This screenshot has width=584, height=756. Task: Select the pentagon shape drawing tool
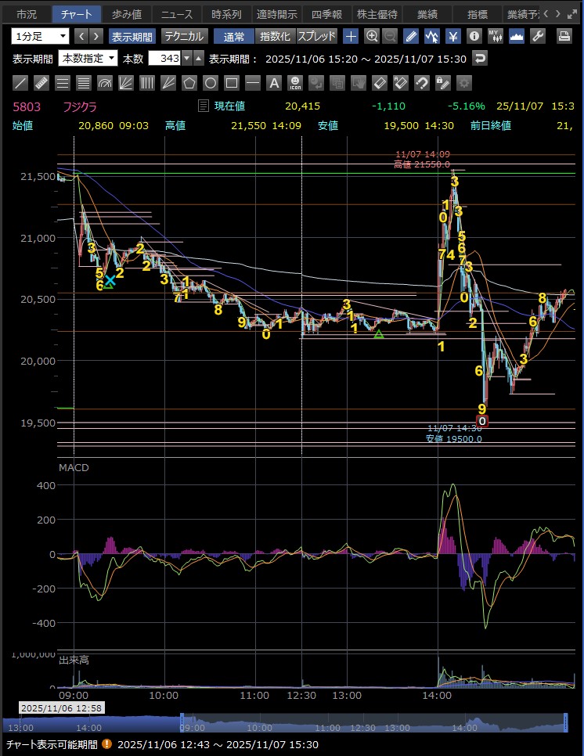pyautogui.click(x=189, y=83)
